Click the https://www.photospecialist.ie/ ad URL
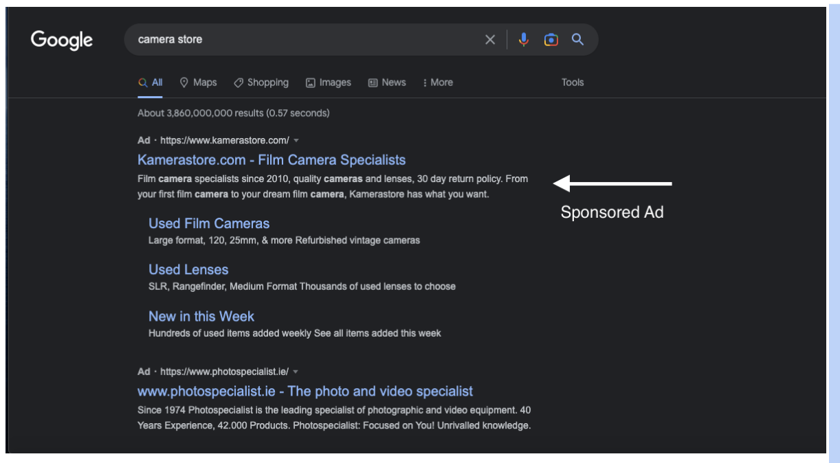The image size is (840, 463). pos(225,372)
